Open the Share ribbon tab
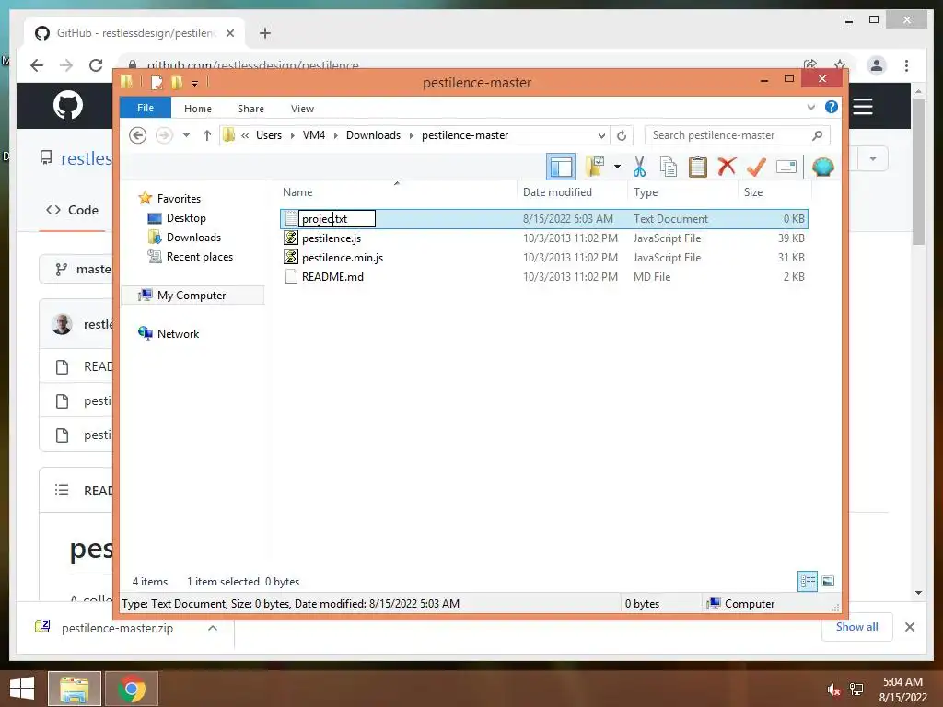 (x=250, y=109)
